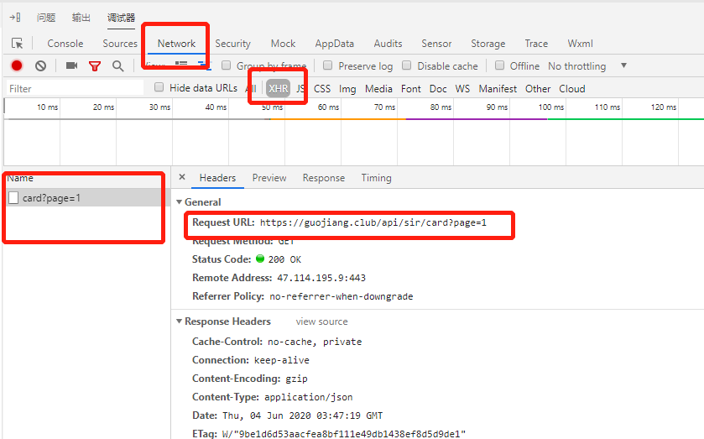Tick the checkbox beside card?page=1 request

point(13,198)
